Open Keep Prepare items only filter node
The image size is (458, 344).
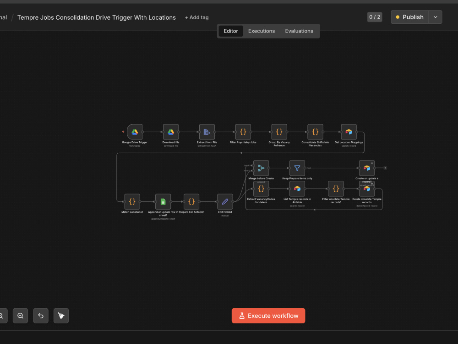[x=297, y=168]
